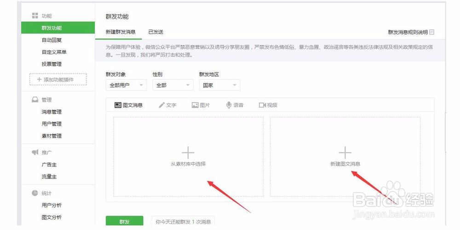Screen dimensions: 460x230
Task: Click the 推广 megaphone icon in sidebar
Action: (x=35, y=152)
